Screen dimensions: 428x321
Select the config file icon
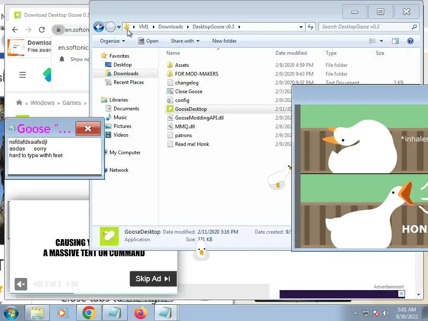pos(170,100)
